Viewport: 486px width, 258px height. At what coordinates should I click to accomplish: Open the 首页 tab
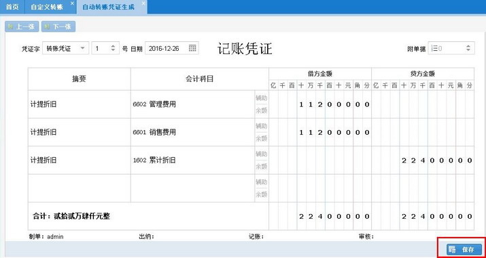(12, 7)
